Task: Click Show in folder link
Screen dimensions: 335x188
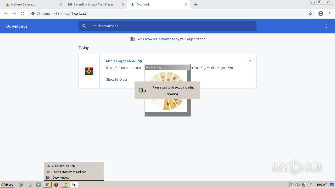Action: click(x=116, y=79)
